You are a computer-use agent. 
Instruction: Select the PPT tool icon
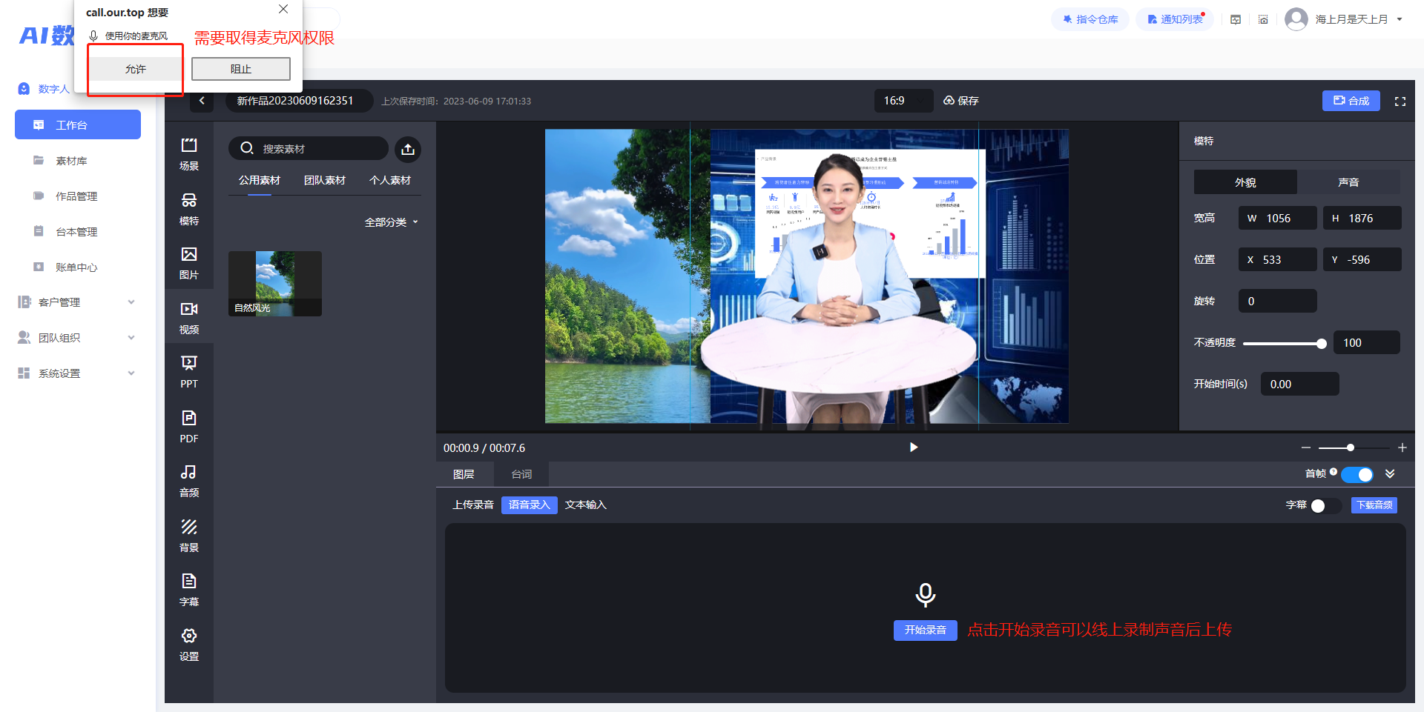(189, 371)
